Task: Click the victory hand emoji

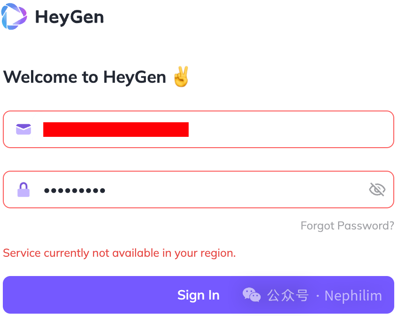Action: (181, 77)
